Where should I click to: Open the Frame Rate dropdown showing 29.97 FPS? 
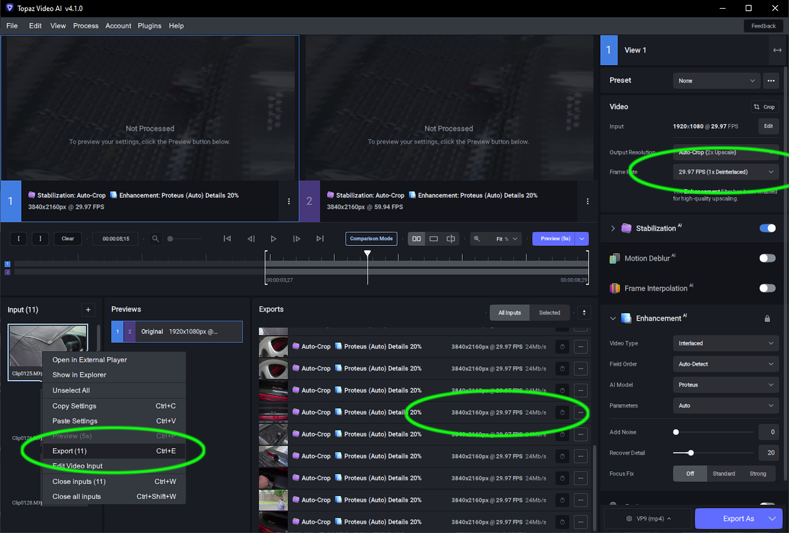(x=725, y=171)
